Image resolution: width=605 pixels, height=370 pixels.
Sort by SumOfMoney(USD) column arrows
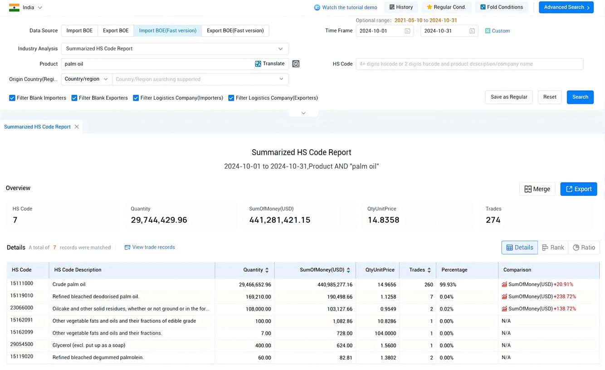348,270
